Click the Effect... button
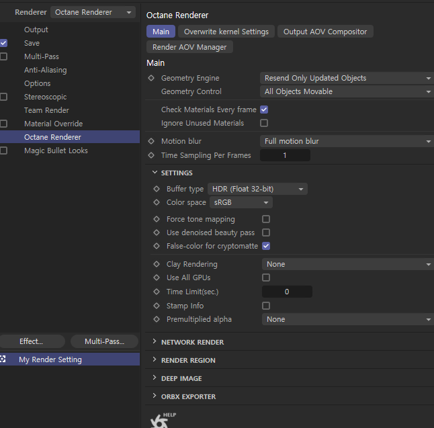 pyautogui.click(x=32, y=341)
